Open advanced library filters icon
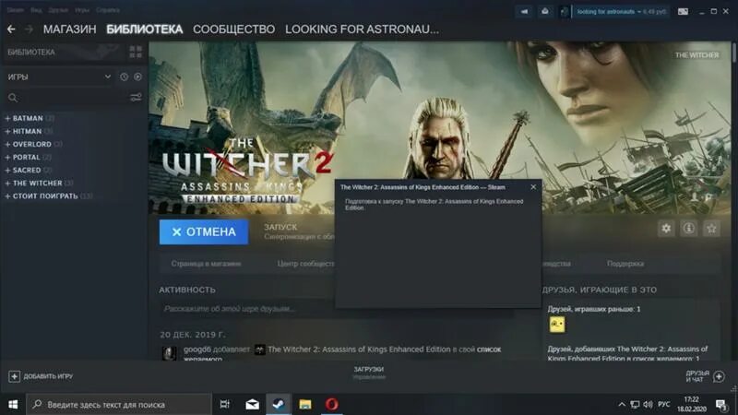738x415 pixels. coord(136,98)
